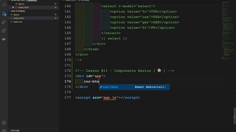Click the closing </select> tag
Screen dimensions: 236x132
click(111, 33)
